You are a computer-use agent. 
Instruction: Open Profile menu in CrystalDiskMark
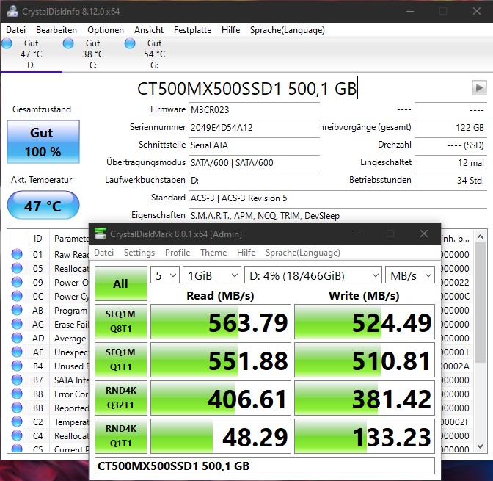coord(178,253)
